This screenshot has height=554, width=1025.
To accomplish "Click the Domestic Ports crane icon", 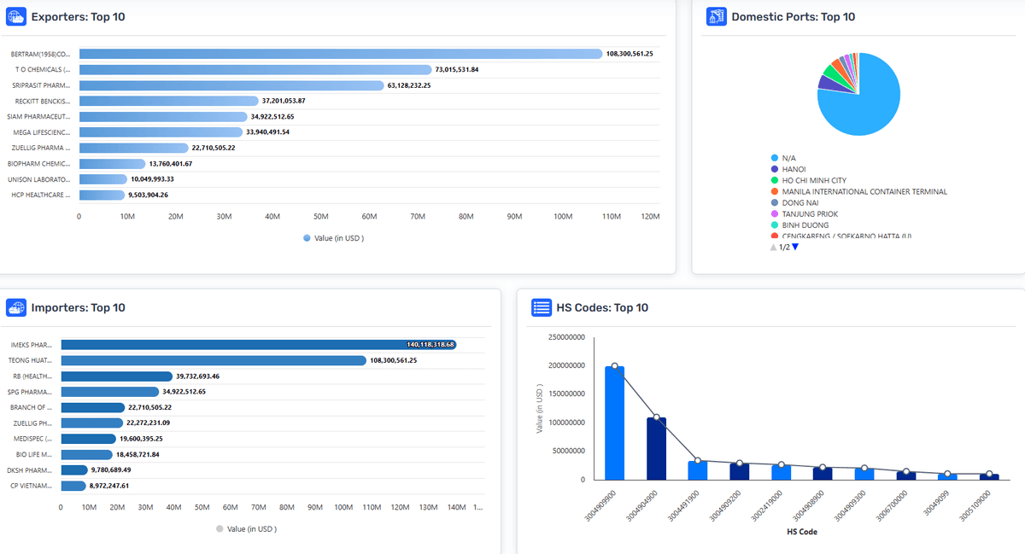I will click(x=716, y=16).
